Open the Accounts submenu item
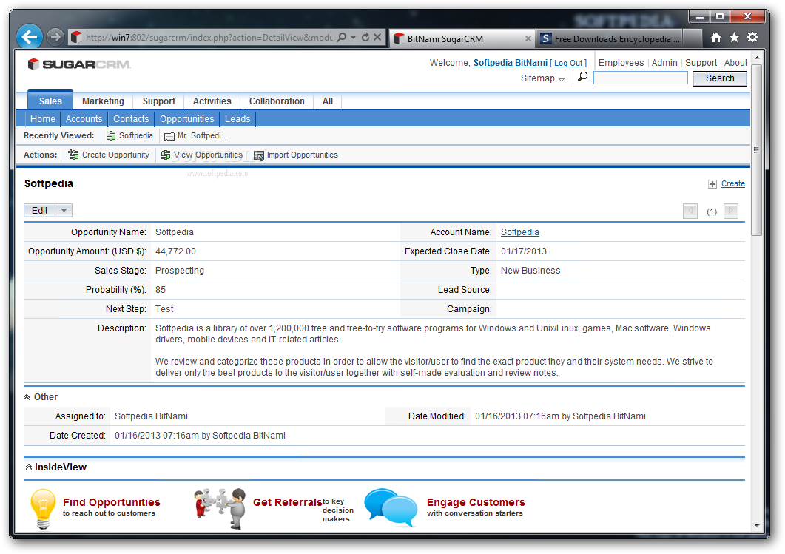 84,119
